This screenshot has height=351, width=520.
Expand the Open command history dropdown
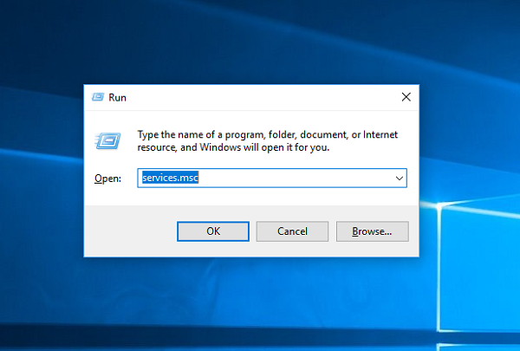pos(400,178)
